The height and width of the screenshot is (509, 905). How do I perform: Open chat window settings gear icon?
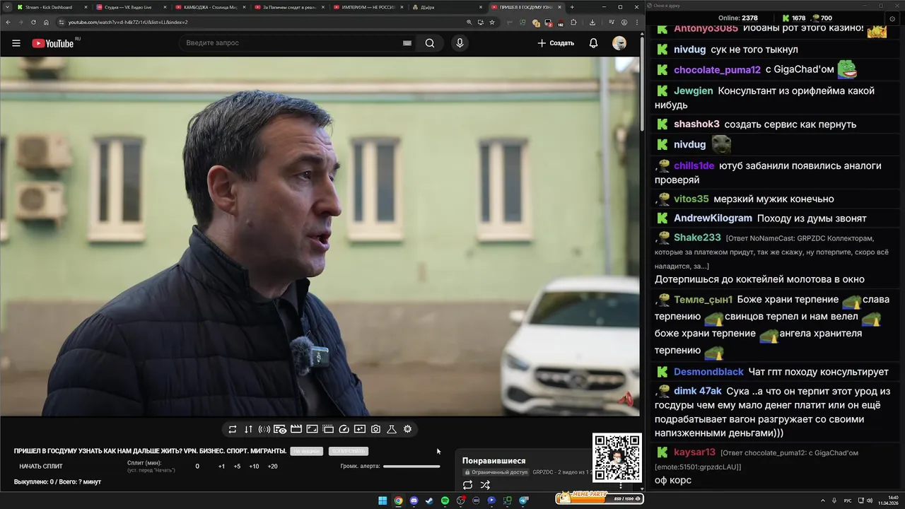tap(892, 18)
